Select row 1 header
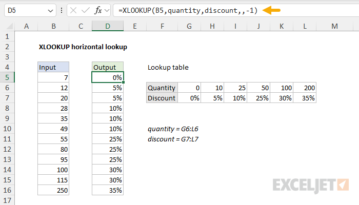 [x=7, y=36]
